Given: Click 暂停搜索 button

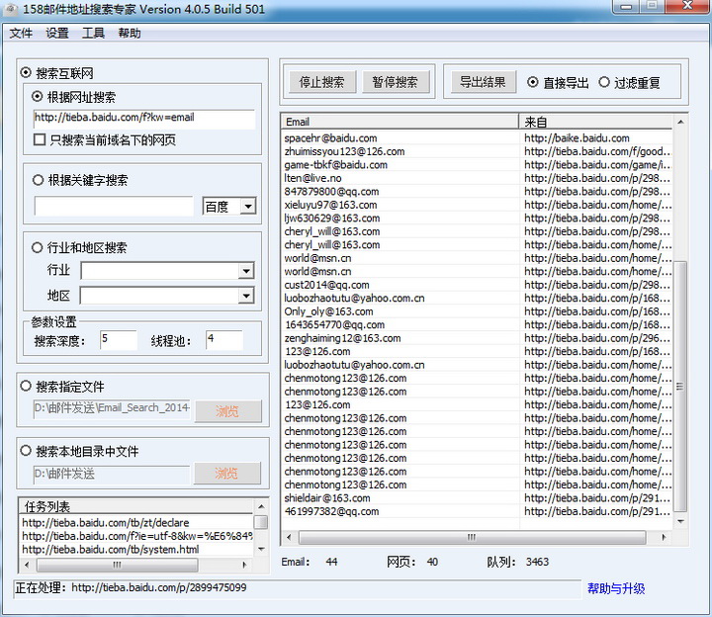Looking at the screenshot, I should [396, 82].
